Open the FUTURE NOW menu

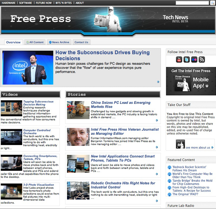44,3
